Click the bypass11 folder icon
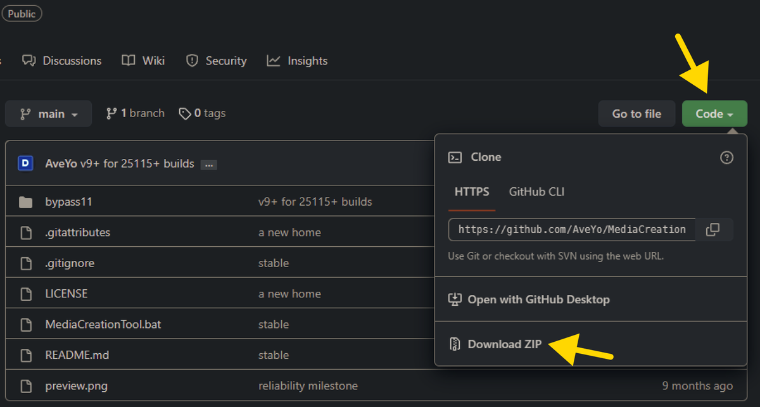 (x=26, y=202)
